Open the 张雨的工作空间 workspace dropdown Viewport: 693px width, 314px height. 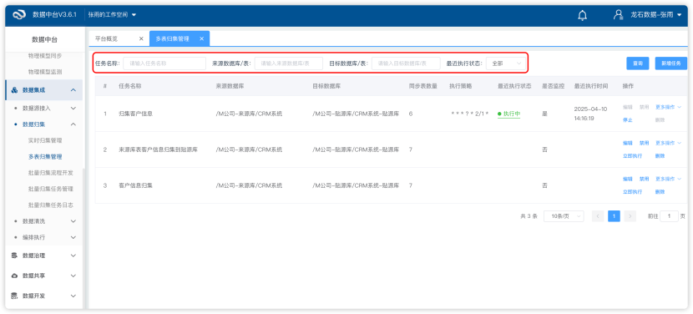(112, 15)
